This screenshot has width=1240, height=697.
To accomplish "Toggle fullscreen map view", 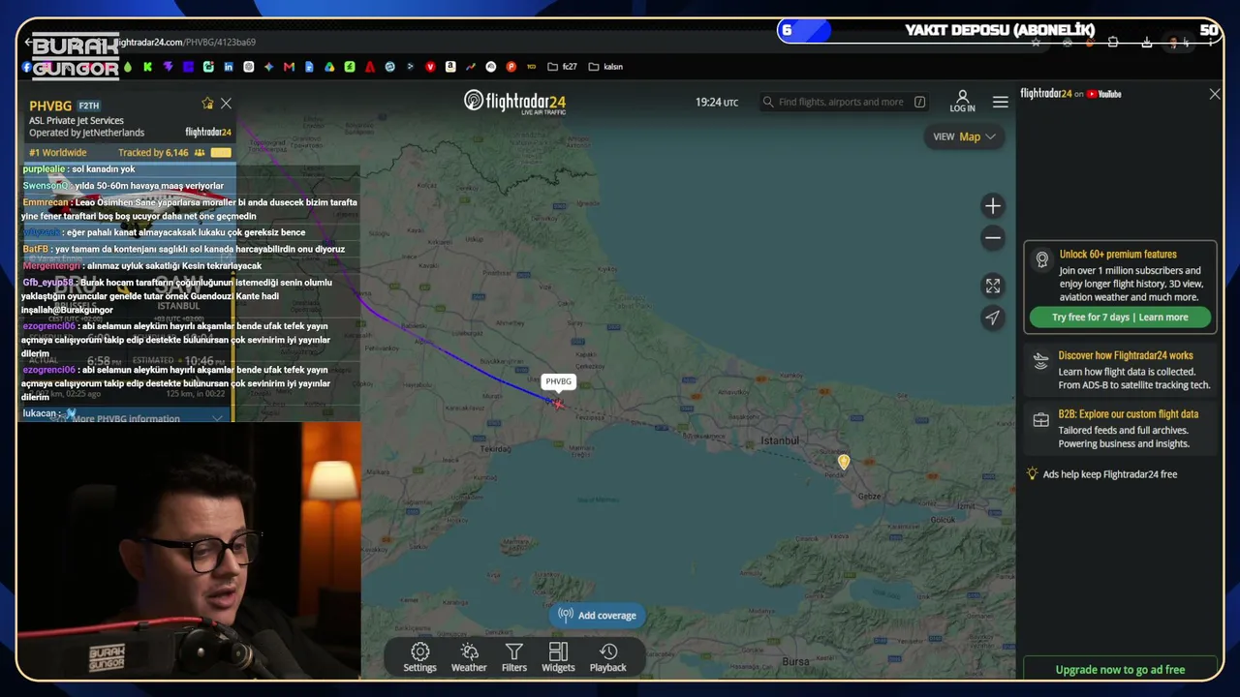I will tap(992, 286).
